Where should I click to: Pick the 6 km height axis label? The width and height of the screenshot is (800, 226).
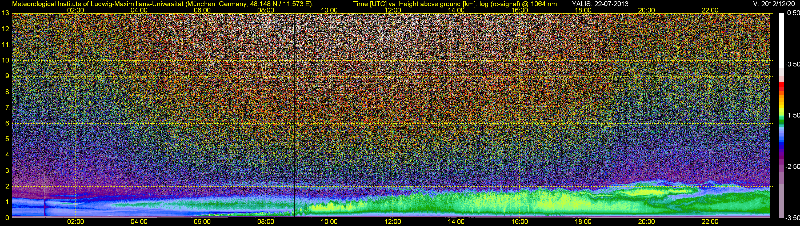[7, 124]
